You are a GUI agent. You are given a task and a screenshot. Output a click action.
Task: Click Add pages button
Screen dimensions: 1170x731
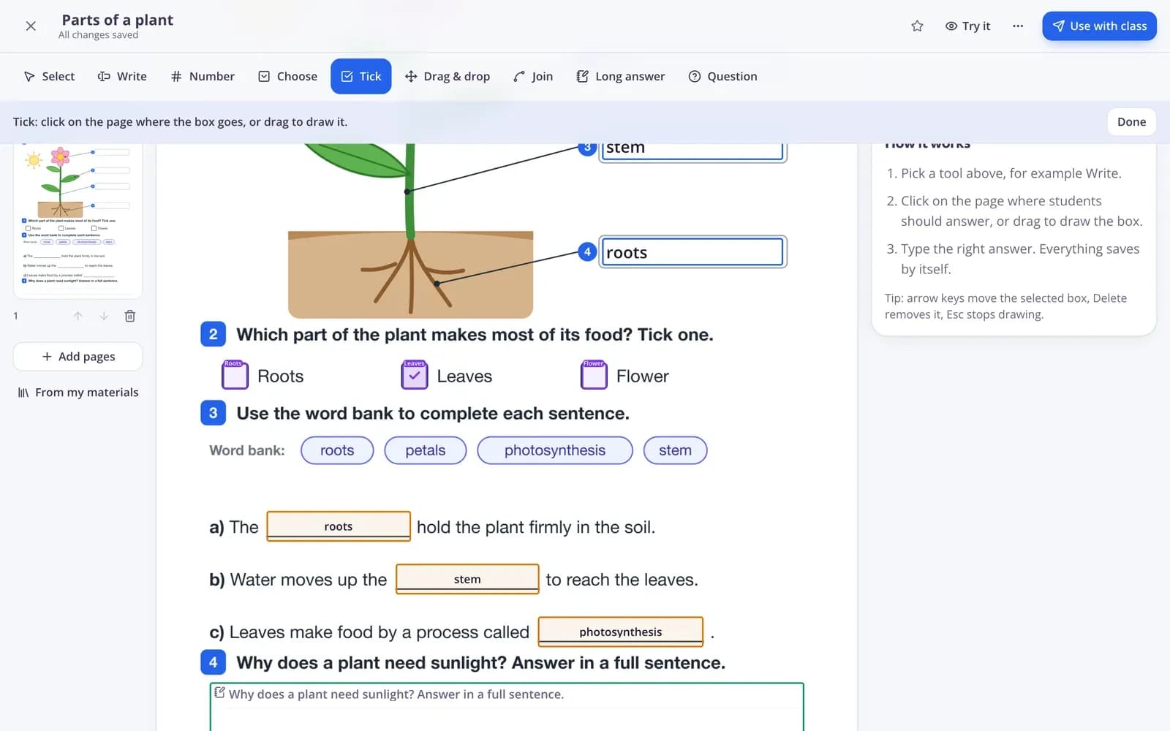pos(78,357)
